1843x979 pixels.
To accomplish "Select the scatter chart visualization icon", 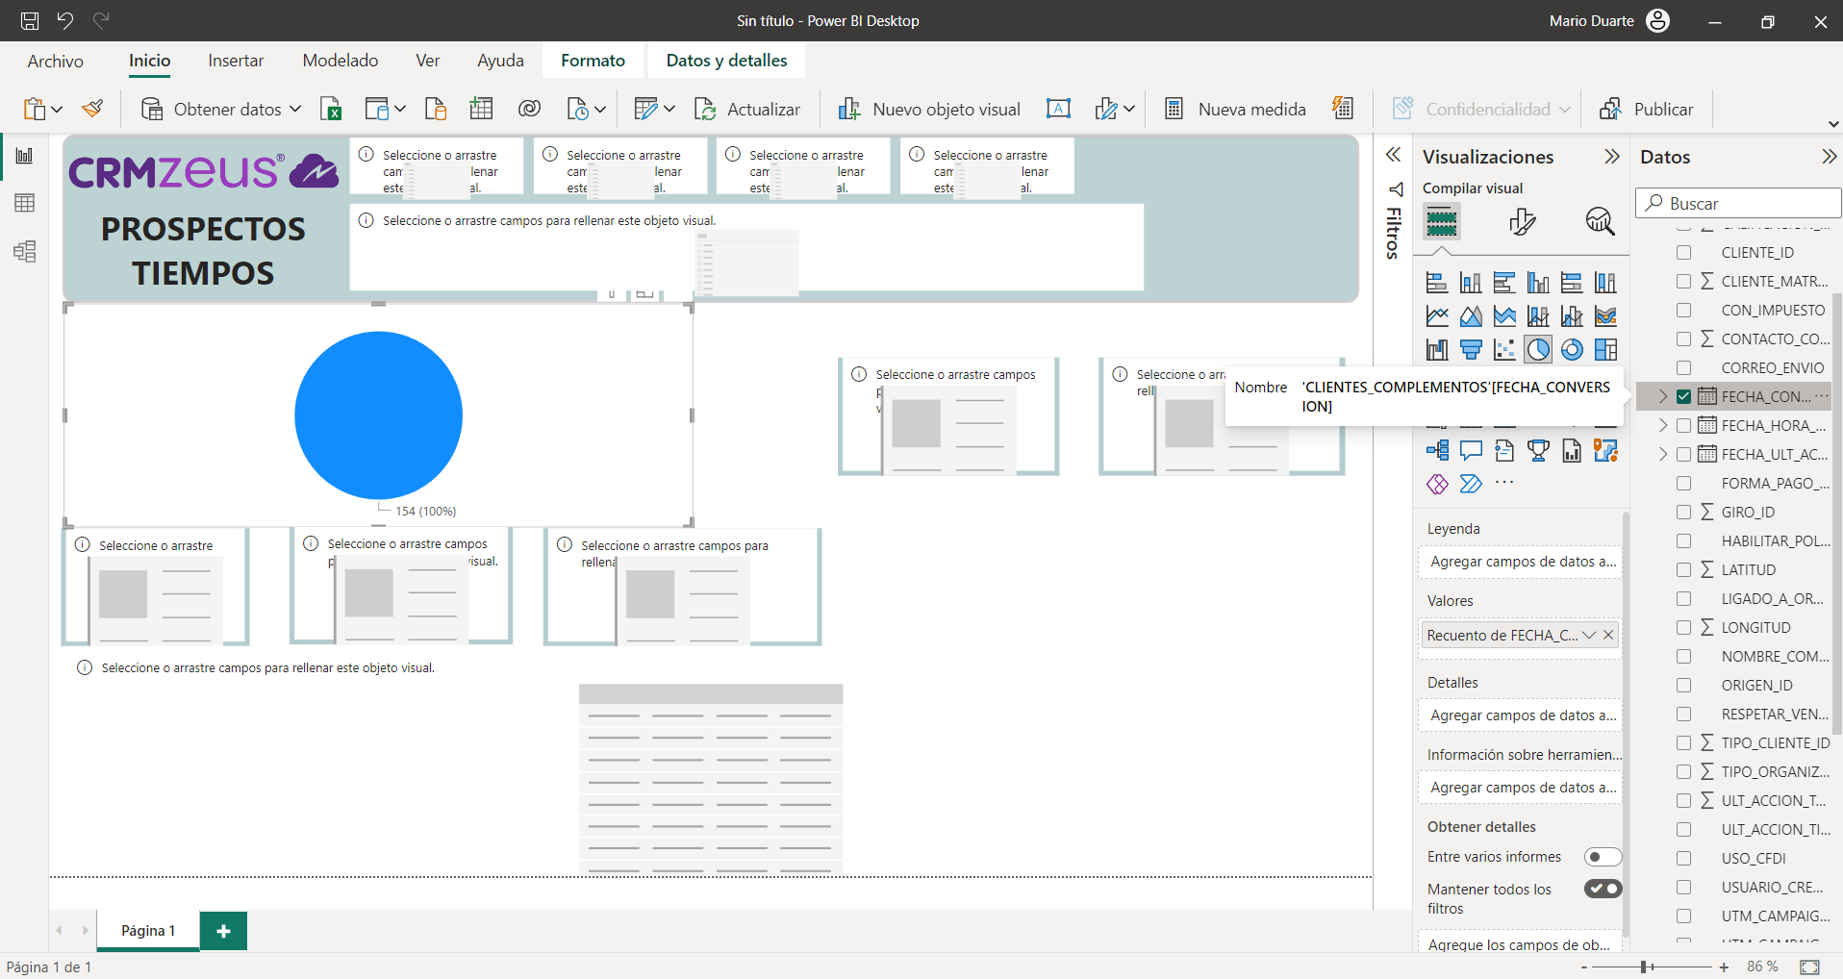I will [1504, 350].
